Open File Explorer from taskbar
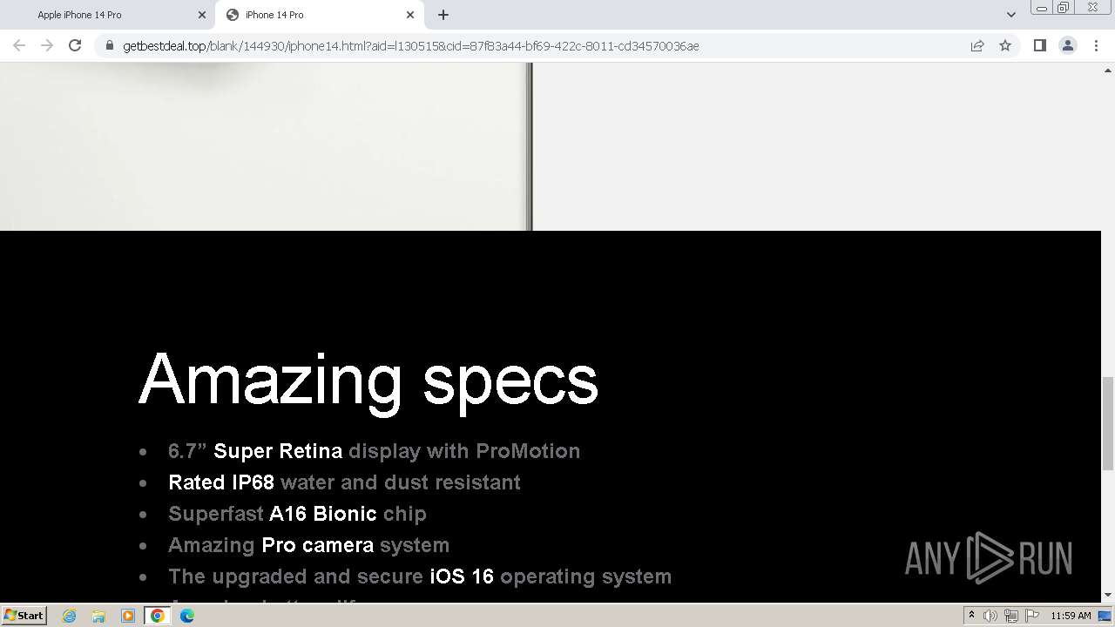 click(98, 616)
